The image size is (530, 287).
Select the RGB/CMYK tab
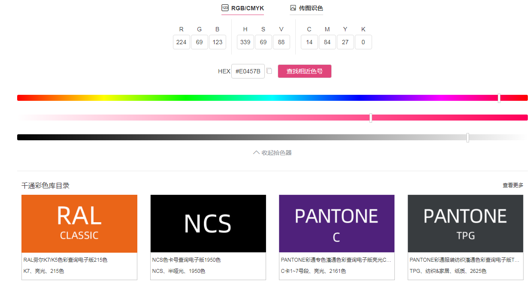242,8
